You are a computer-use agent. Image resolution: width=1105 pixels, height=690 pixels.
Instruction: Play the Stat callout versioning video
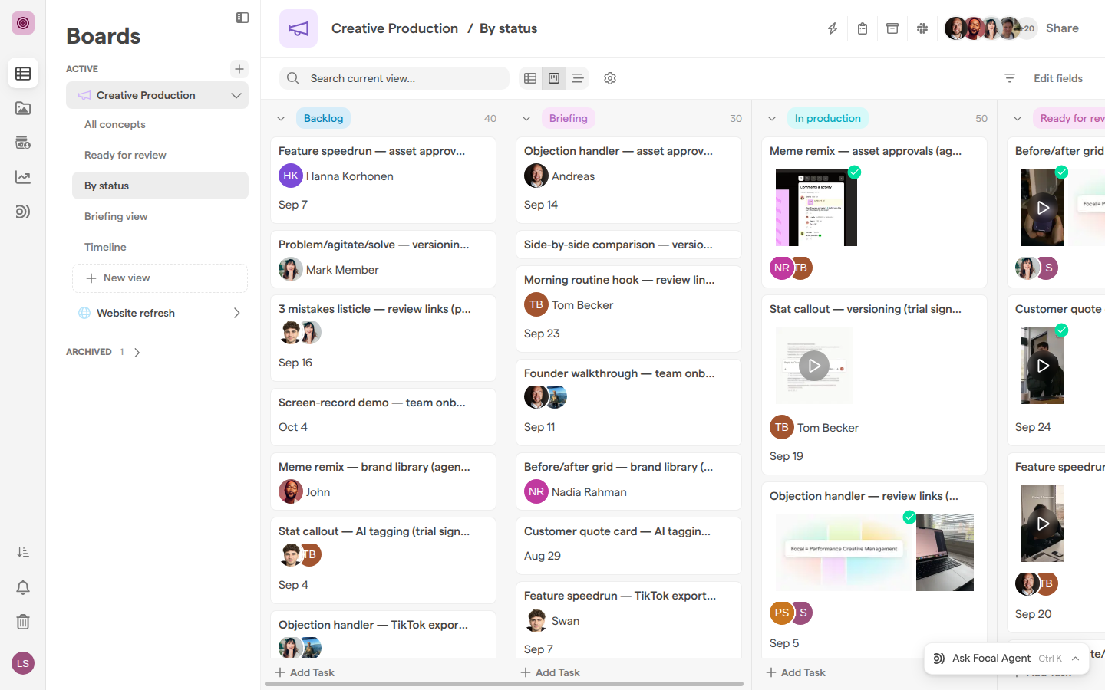(x=814, y=366)
